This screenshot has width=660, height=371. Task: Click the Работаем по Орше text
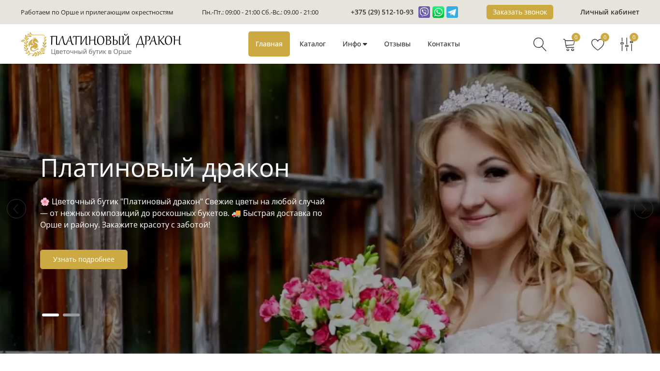(97, 12)
